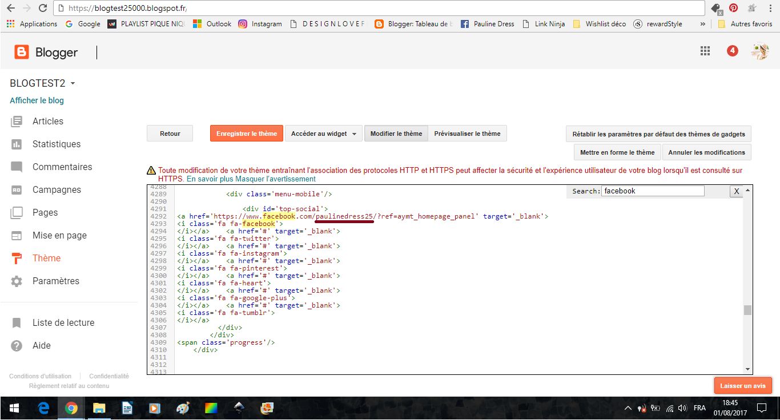Expand the Accéder au widget dropdown

pyautogui.click(x=324, y=134)
